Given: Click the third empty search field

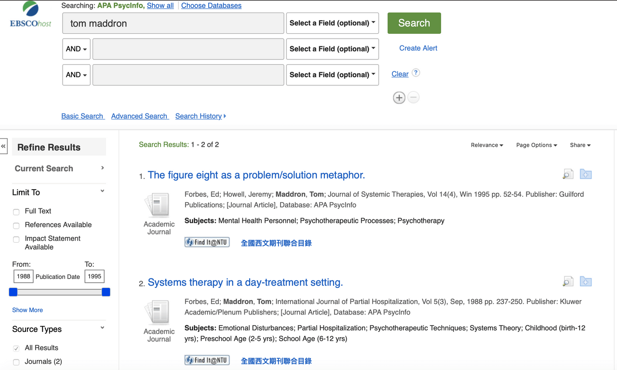Looking at the screenshot, I should pos(188,75).
